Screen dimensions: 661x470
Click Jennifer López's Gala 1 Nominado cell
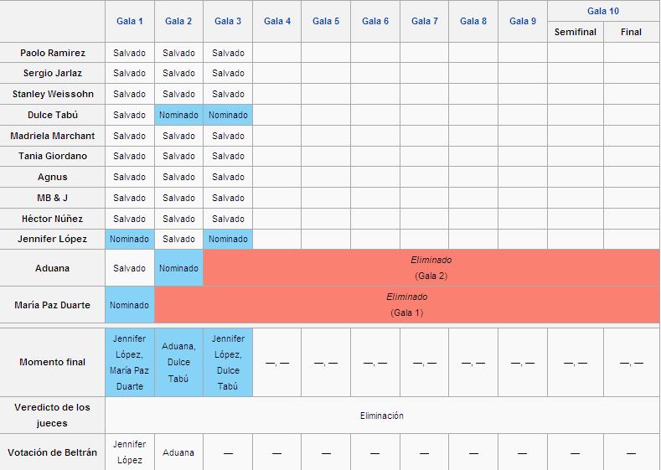pos(129,239)
